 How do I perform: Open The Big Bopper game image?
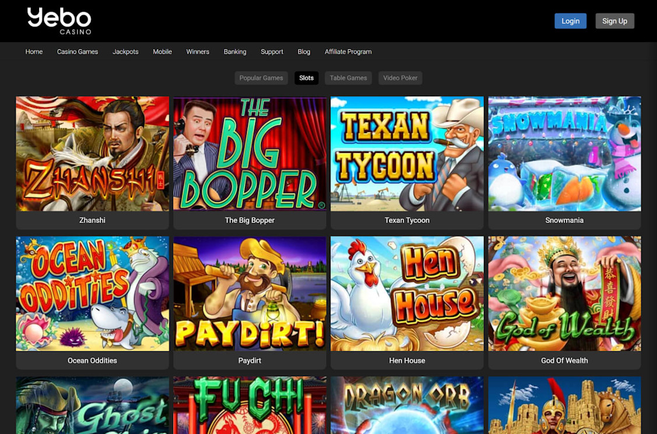(x=250, y=154)
